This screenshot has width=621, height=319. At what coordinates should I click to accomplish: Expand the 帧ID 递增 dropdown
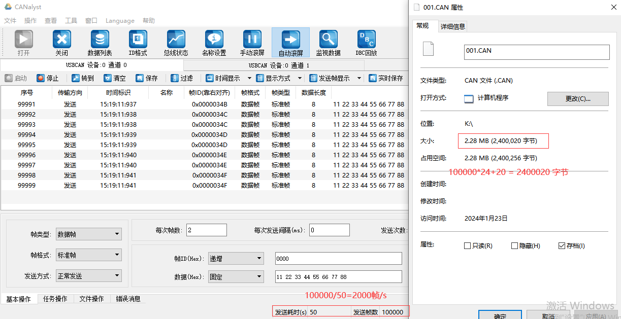pos(236,259)
